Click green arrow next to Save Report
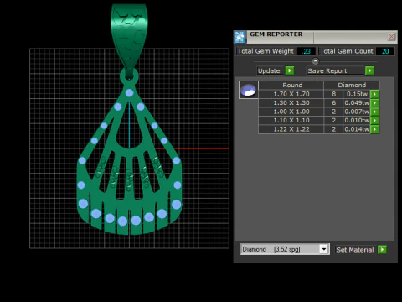Screen dimensions: 402x302 tap(369, 70)
